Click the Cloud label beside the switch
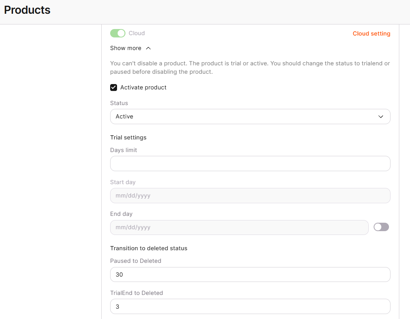 [137, 33]
